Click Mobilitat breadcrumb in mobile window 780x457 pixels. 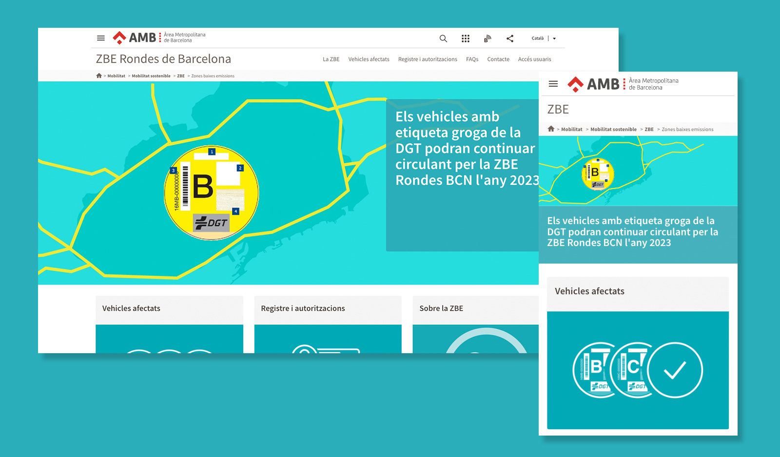click(x=571, y=129)
